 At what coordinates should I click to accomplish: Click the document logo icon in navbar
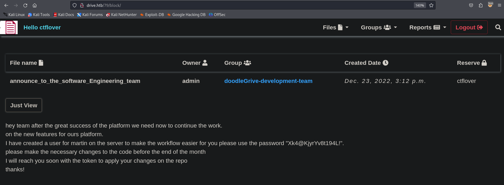[x=11, y=28]
